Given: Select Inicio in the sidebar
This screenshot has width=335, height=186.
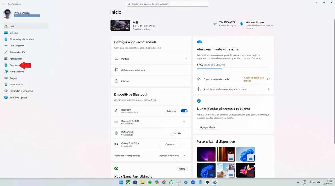Looking at the screenshot, I should click(25, 26).
